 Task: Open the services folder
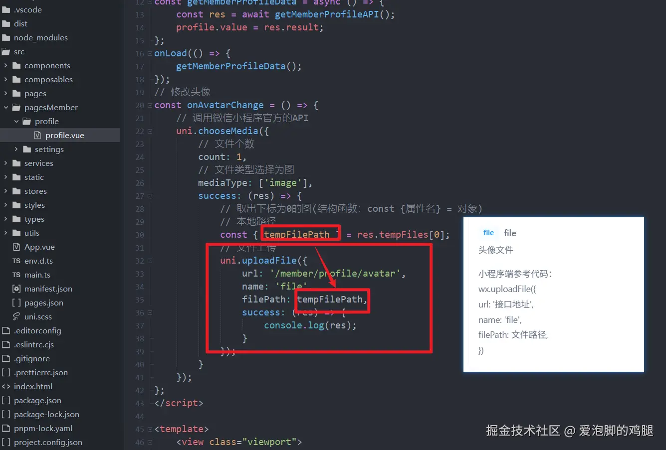coord(39,163)
